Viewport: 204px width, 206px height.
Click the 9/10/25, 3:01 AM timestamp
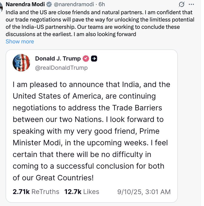click(x=144, y=191)
